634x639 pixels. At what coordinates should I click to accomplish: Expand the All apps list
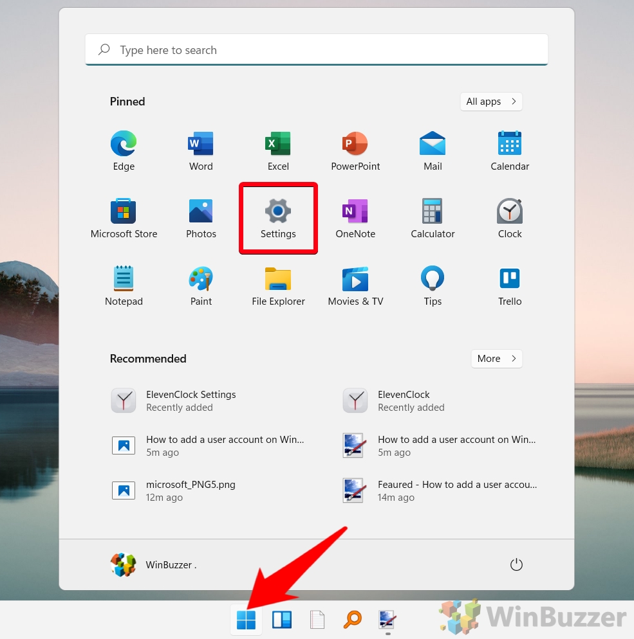tap(491, 101)
